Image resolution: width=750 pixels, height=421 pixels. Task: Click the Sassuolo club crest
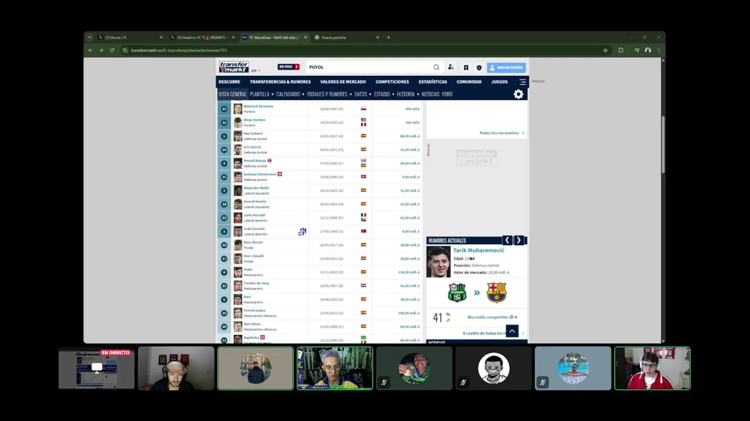tap(457, 292)
